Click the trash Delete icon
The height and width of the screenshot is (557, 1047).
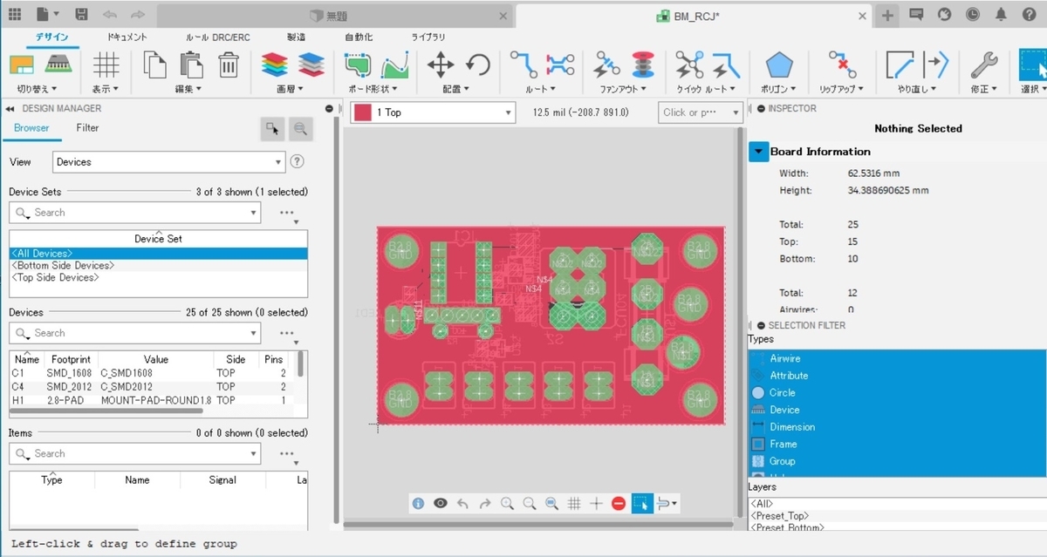229,65
